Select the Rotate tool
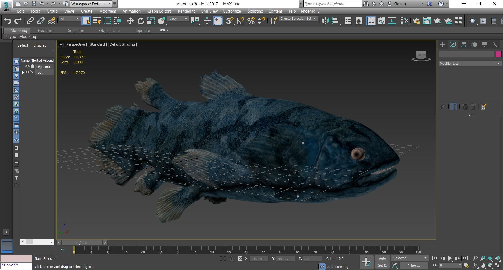 (140, 21)
